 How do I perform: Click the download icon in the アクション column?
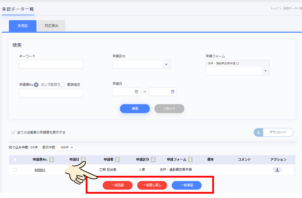(x=277, y=170)
